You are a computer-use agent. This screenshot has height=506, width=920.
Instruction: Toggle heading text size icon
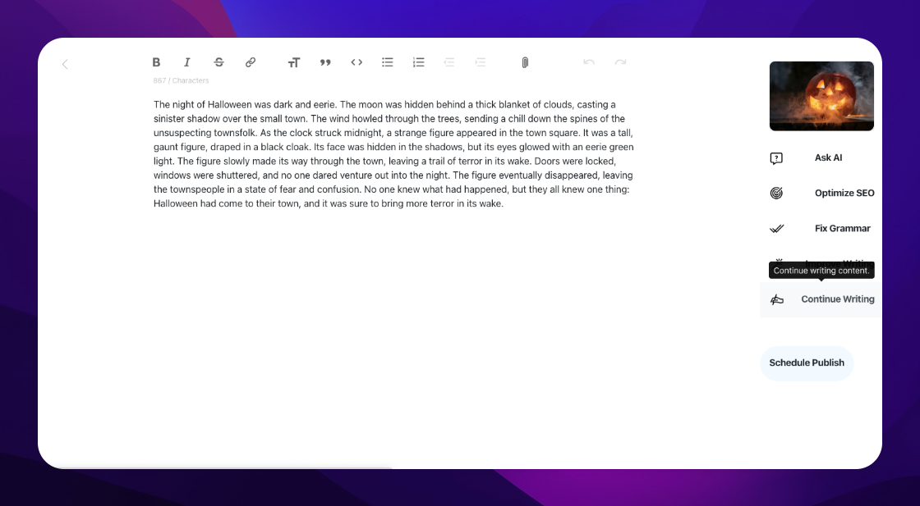(294, 62)
